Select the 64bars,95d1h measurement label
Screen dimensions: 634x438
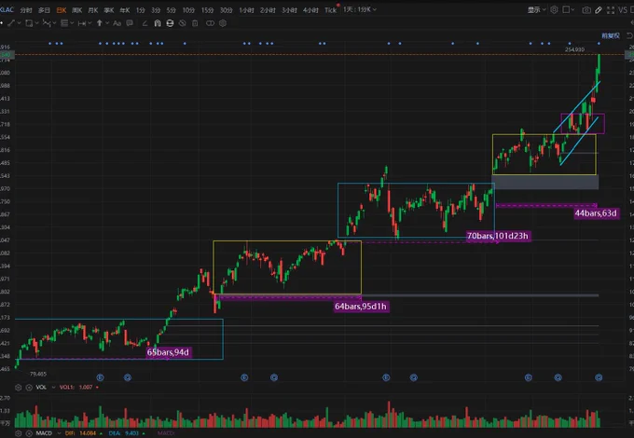coord(360,307)
